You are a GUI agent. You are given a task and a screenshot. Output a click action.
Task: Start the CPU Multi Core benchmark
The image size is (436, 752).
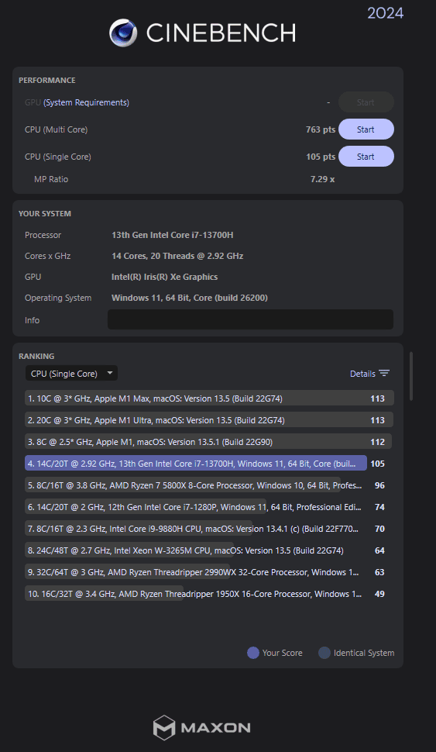coord(366,129)
